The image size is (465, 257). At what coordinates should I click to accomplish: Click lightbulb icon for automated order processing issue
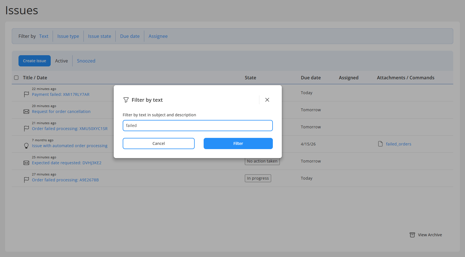click(x=26, y=146)
